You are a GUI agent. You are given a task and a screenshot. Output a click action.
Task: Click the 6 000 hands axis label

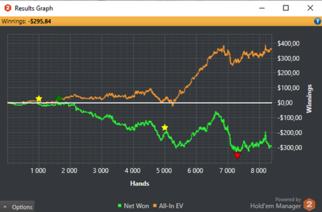(x=195, y=171)
